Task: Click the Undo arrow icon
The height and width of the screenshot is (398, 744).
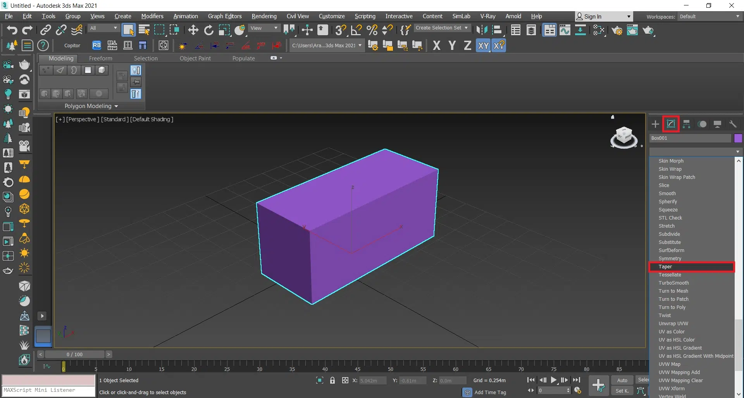Action: click(x=12, y=30)
